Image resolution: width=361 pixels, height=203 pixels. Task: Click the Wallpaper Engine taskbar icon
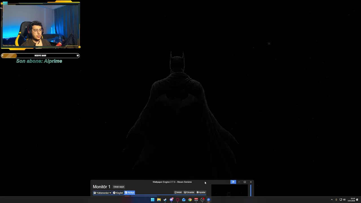pyautogui.click(x=208, y=200)
